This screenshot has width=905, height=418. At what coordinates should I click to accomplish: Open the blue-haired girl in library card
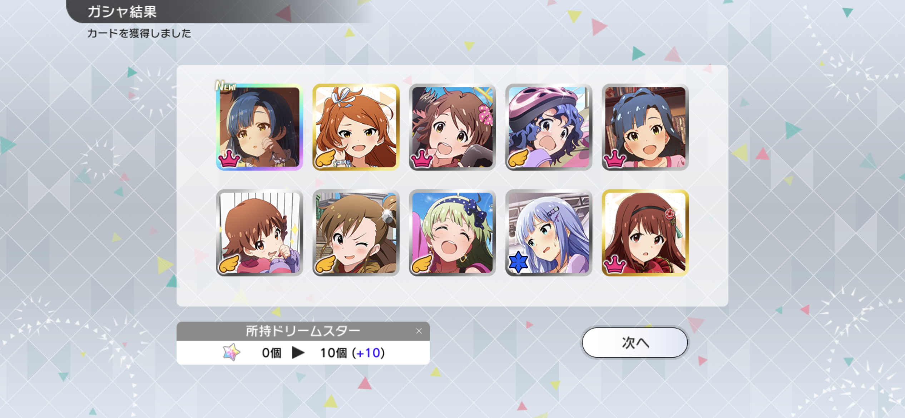click(645, 127)
